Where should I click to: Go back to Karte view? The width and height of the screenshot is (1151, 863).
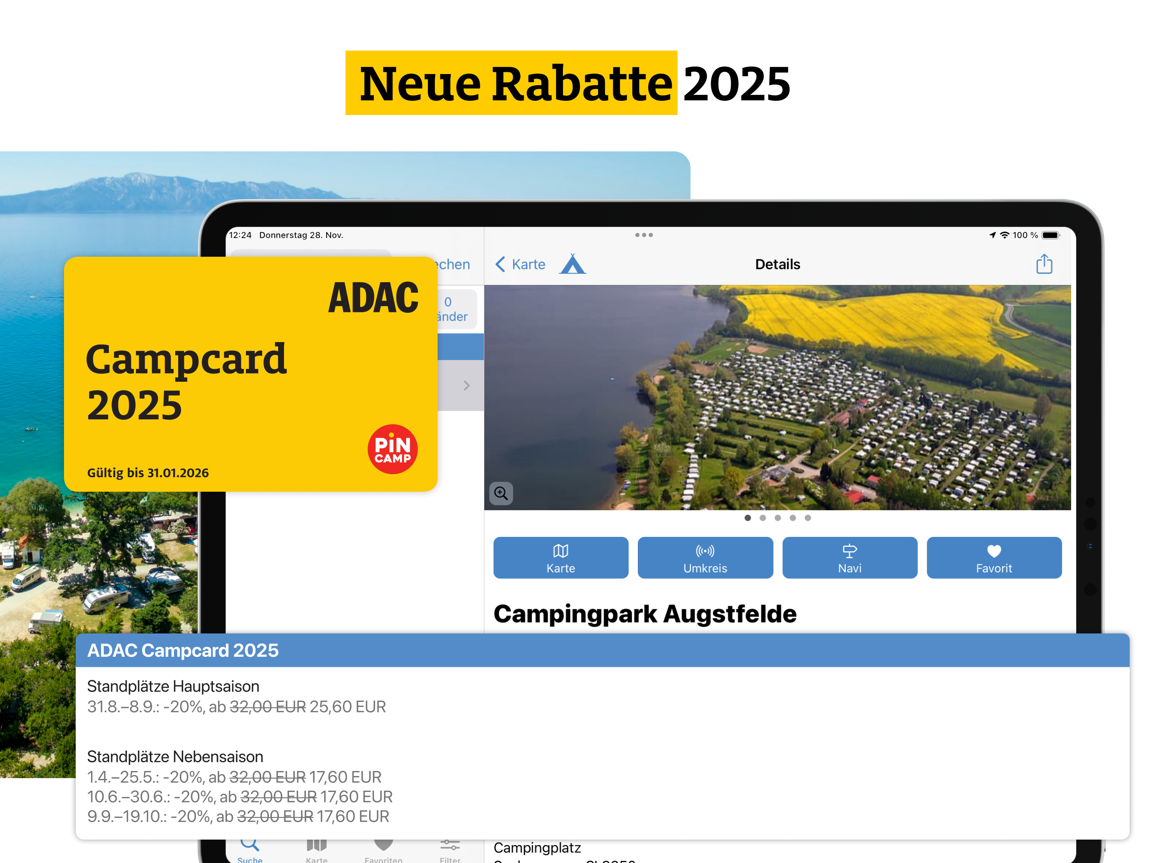tap(520, 264)
